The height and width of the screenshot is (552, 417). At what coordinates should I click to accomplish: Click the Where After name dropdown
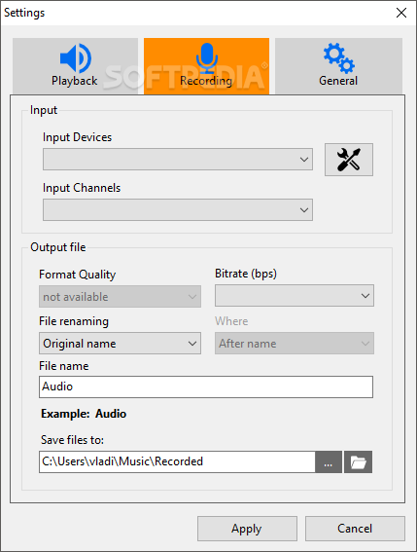click(x=295, y=344)
